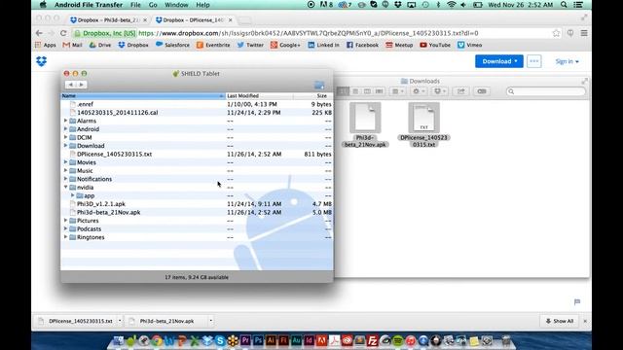Expand the Movies folder
The height and width of the screenshot is (350, 623).
click(65, 162)
